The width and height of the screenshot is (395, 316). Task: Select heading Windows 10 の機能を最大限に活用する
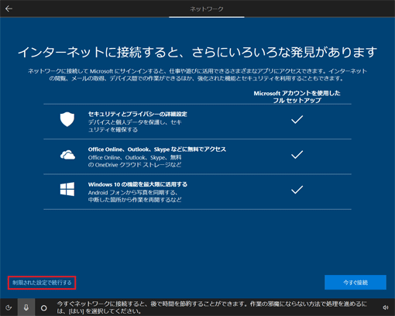(138, 184)
